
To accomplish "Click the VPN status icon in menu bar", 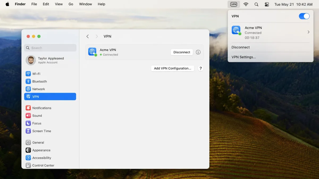I will (234, 4).
